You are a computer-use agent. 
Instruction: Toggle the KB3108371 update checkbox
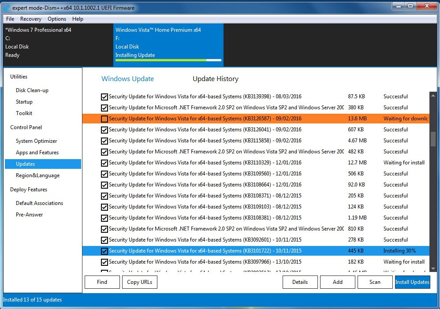(x=104, y=196)
